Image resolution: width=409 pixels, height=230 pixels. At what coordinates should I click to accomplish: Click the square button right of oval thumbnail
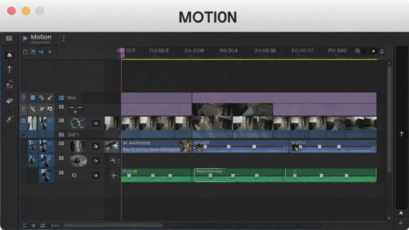click(x=96, y=161)
